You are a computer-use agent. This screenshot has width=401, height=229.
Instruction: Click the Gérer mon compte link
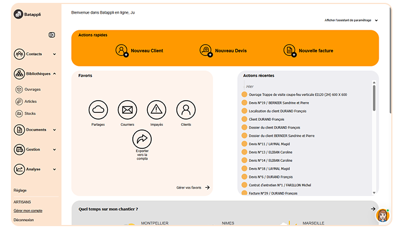[28, 211]
